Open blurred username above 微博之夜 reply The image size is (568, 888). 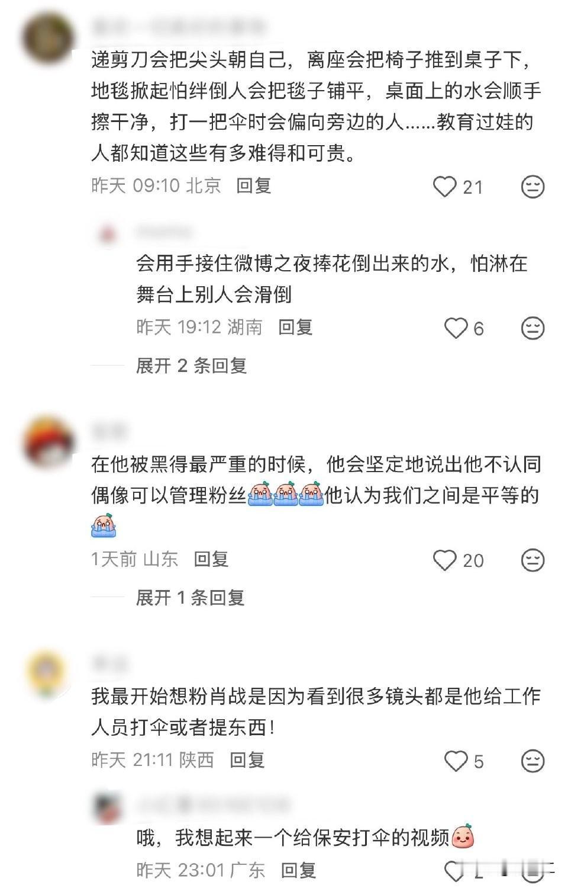tap(163, 232)
